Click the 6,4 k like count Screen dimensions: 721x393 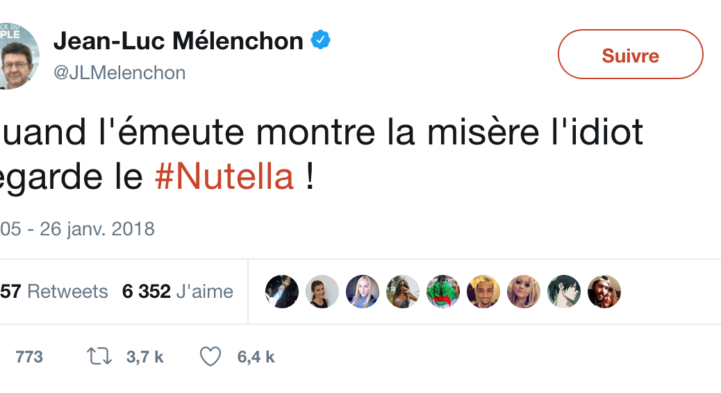point(256,357)
